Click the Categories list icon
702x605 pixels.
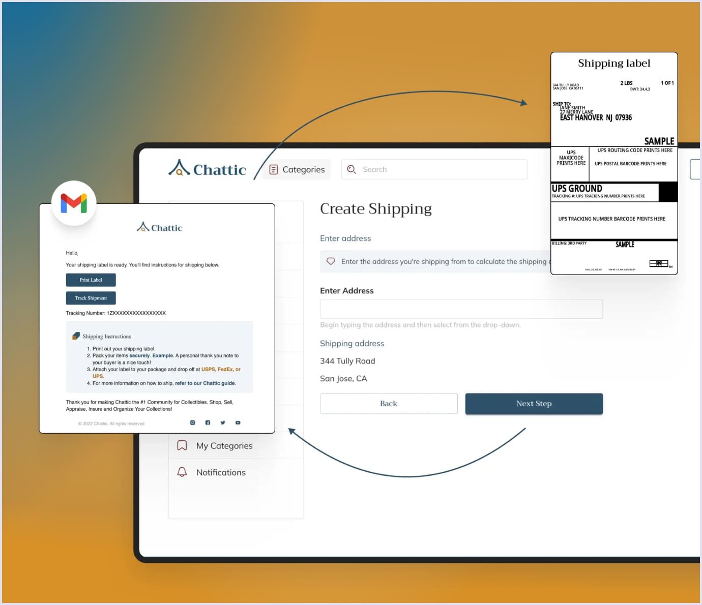pos(273,169)
